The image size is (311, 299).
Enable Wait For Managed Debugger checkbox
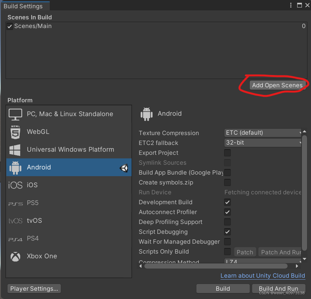(x=227, y=242)
